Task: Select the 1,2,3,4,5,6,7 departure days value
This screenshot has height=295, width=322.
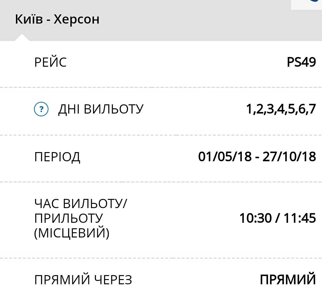Action: click(281, 109)
